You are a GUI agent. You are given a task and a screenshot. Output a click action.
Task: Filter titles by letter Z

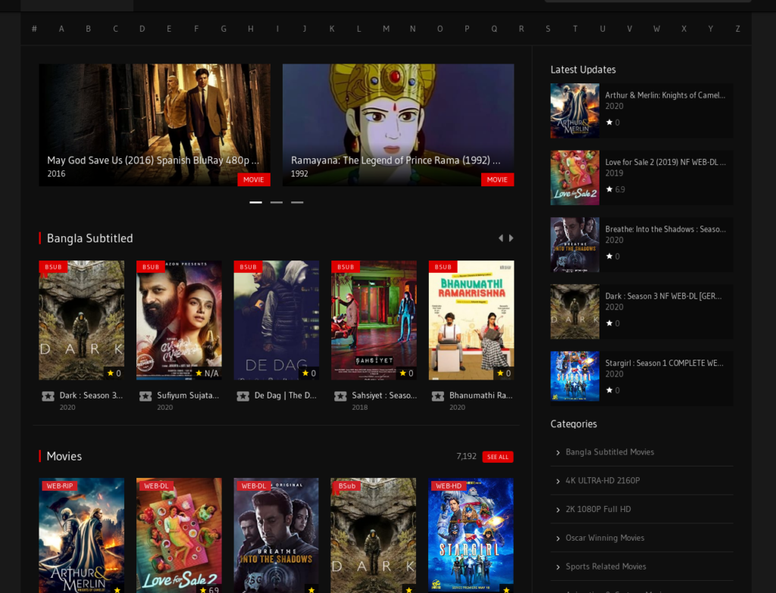coord(737,29)
